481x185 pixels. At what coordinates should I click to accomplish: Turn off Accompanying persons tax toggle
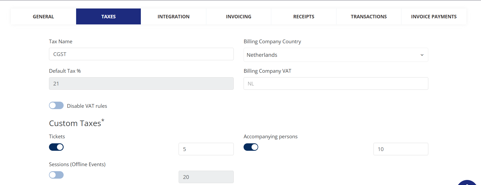click(x=251, y=147)
